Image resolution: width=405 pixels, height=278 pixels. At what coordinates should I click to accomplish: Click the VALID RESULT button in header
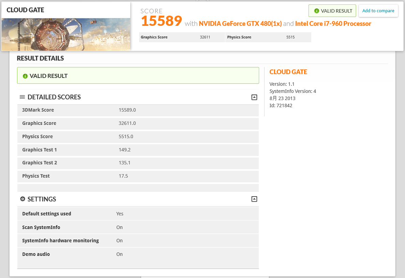(332, 11)
